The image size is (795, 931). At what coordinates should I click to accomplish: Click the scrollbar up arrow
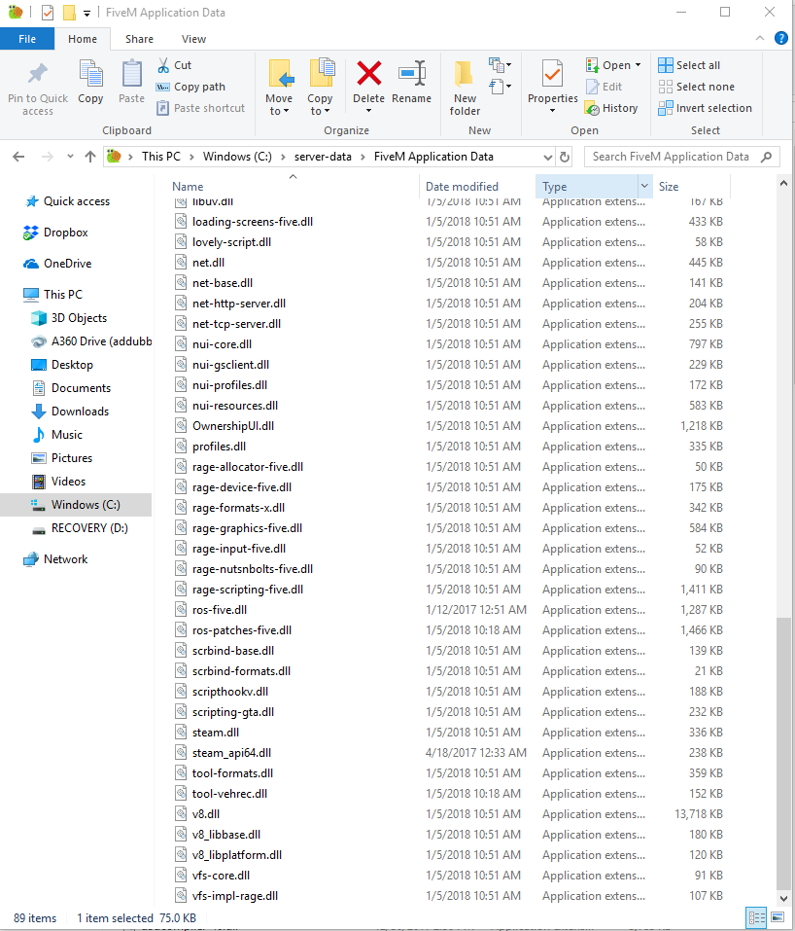(783, 184)
